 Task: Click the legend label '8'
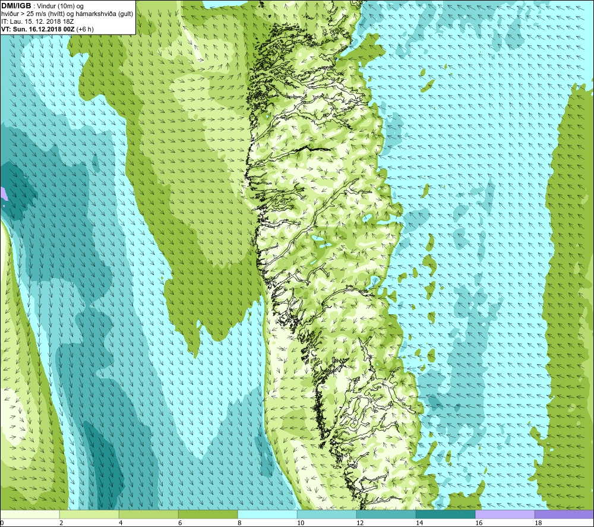[239, 523]
